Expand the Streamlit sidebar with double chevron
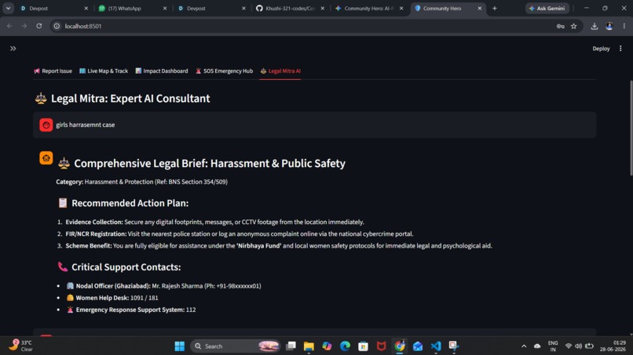The image size is (633, 355). [13, 49]
